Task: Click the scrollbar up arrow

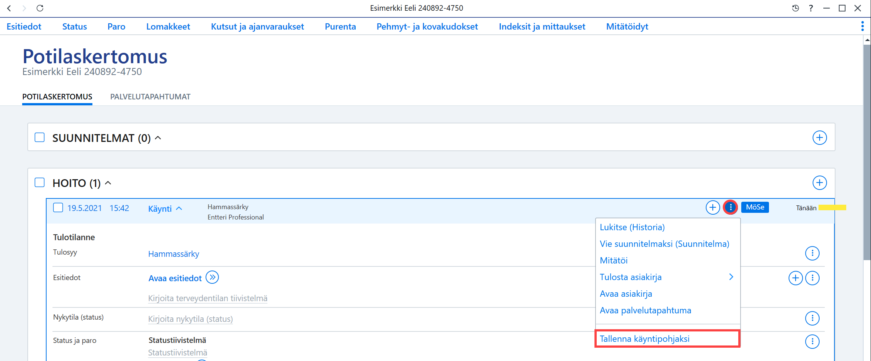Action: click(867, 40)
